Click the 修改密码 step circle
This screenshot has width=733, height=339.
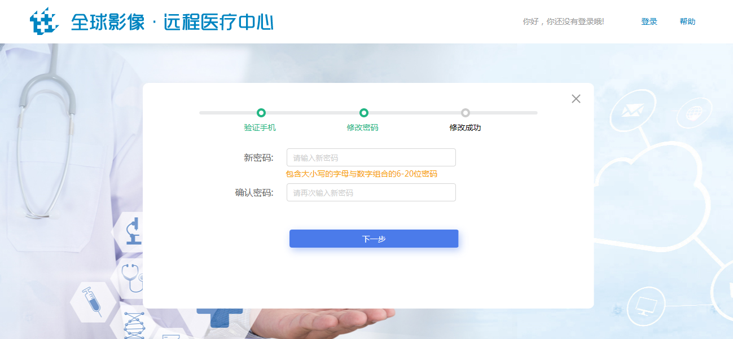364,113
